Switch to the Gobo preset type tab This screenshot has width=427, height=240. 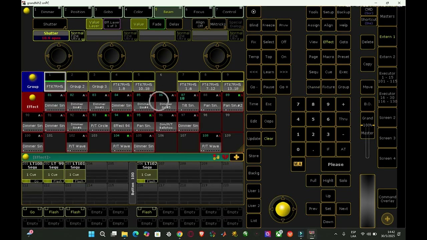108,12
